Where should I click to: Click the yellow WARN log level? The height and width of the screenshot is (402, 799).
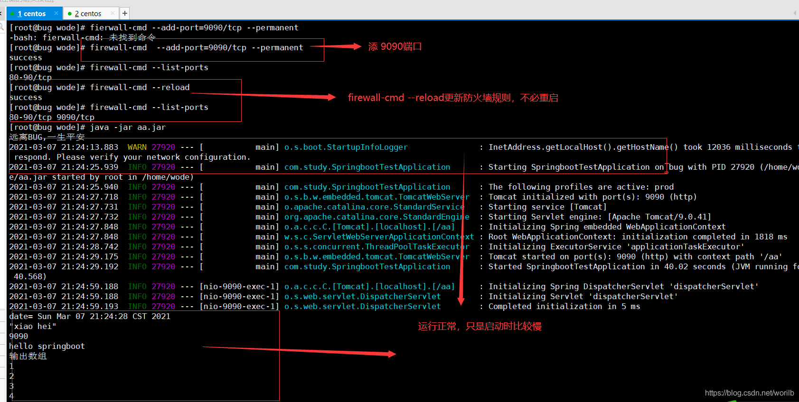coord(137,147)
